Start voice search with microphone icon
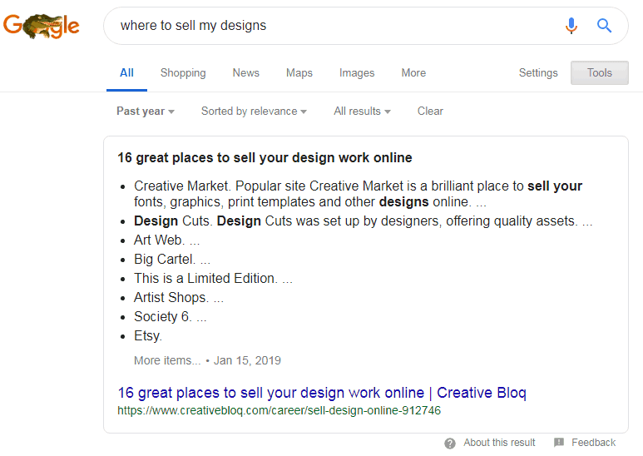Viewport: 643px width, 456px height. coord(571,26)
